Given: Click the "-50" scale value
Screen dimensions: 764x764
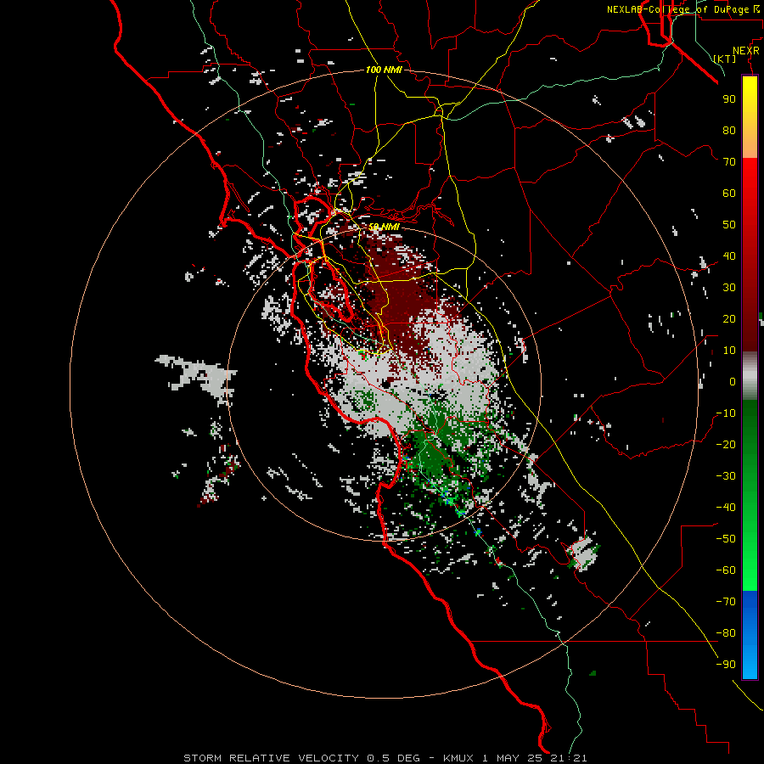Looking at the screenshot, I should [x=726, y=539].
